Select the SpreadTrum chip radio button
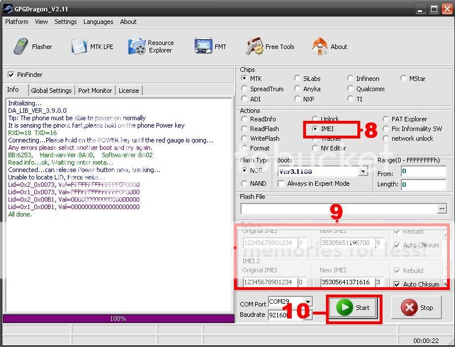 245,89
